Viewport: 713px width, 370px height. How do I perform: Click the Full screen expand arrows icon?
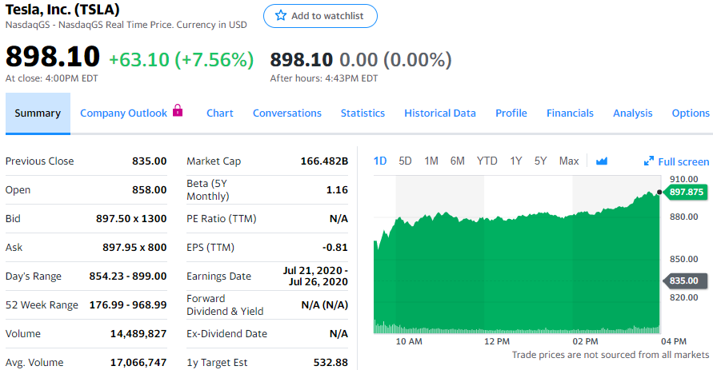[x=649, y=161]
